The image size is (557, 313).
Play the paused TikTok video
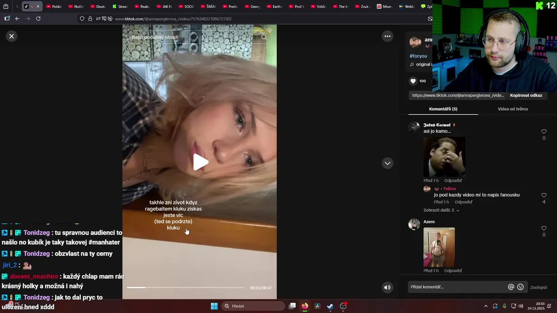pos(200,162)
